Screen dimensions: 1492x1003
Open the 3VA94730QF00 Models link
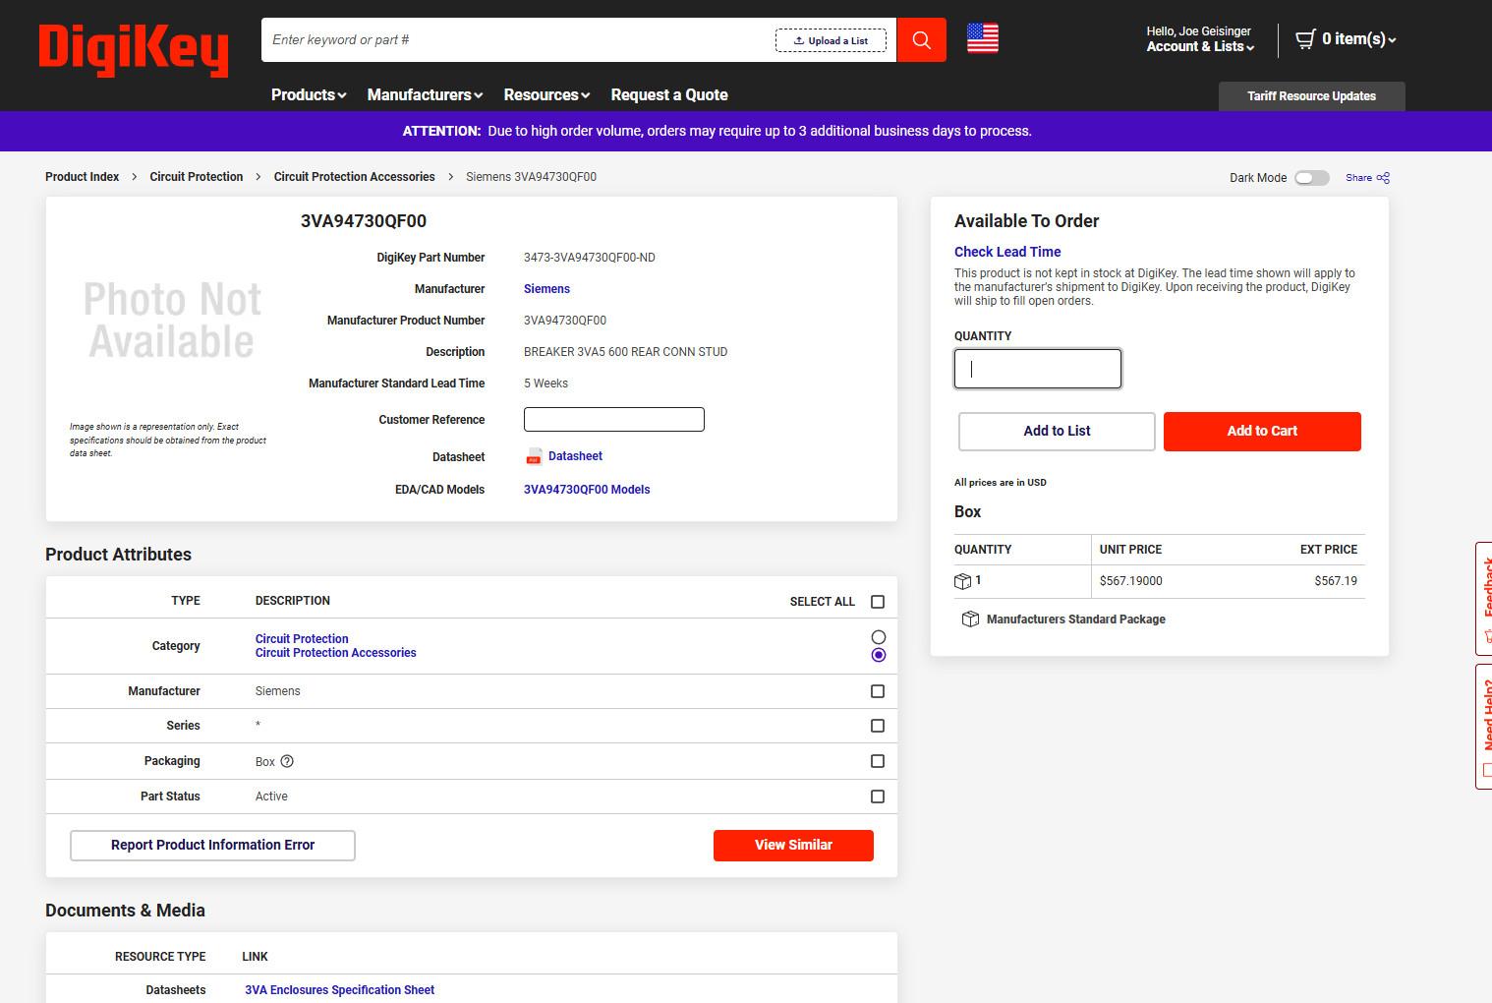[x=587, y=490]
